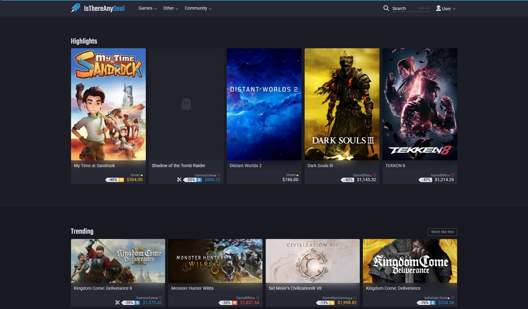The image size is (528, 309).
Task: Click the My Time at Sandrock title link
Action: 94,165
